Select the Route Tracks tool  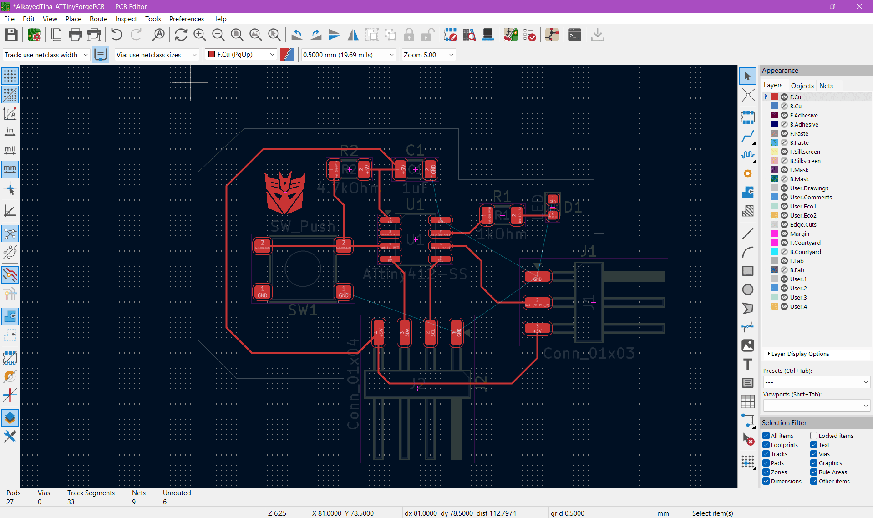click(x=748, y=136)
